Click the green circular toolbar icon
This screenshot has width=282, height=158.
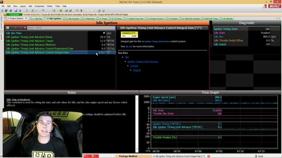tap(61, 11)
